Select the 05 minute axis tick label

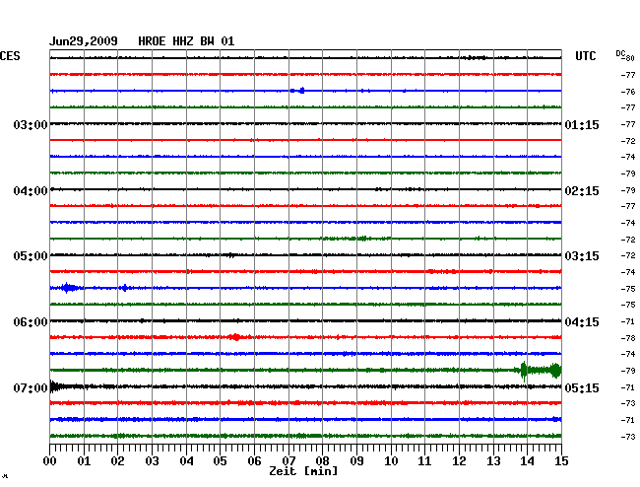220,461
